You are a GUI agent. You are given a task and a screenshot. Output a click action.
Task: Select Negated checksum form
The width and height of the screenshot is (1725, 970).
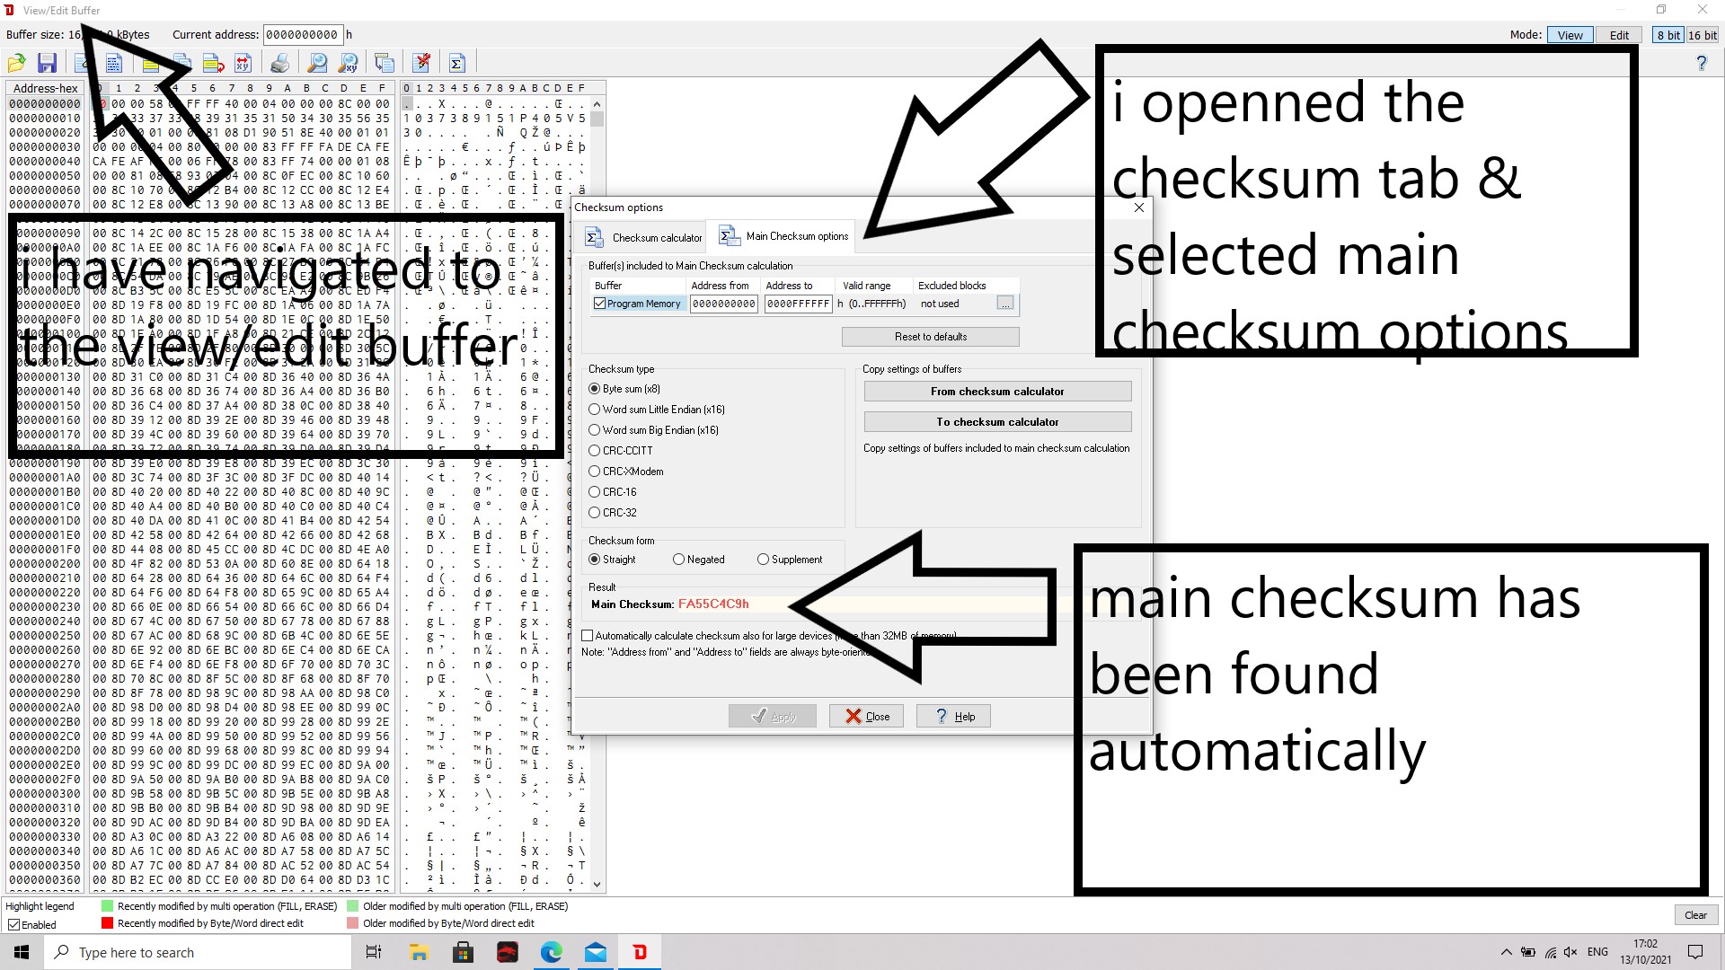tap(678, 560)
